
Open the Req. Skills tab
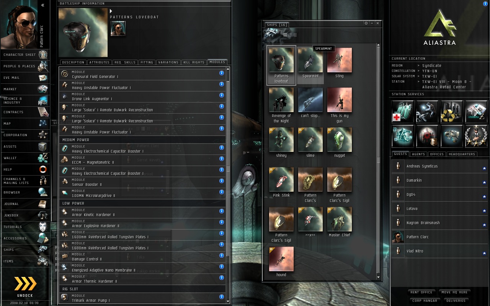point(125,62)
